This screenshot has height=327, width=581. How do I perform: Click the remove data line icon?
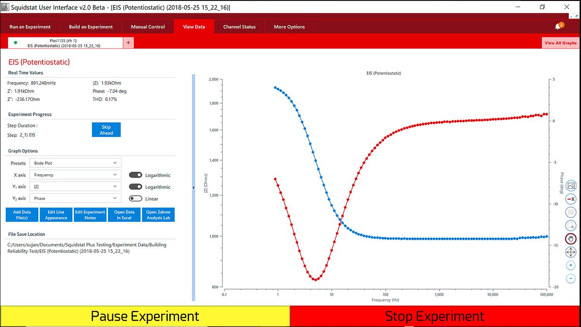coord(571,199)
